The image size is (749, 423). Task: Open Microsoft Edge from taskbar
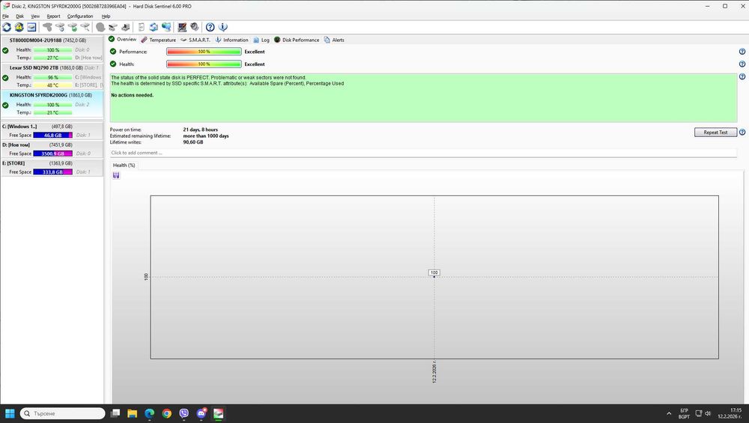tap(150, 413)
